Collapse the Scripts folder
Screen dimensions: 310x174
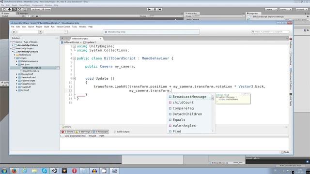click(15, 58)
